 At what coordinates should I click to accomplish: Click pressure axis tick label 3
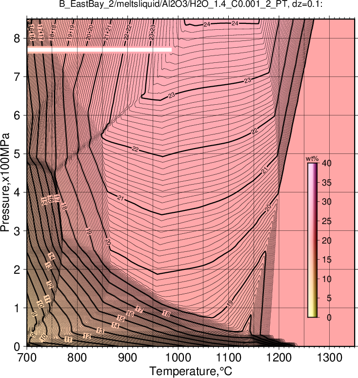(x=17, y=231)
